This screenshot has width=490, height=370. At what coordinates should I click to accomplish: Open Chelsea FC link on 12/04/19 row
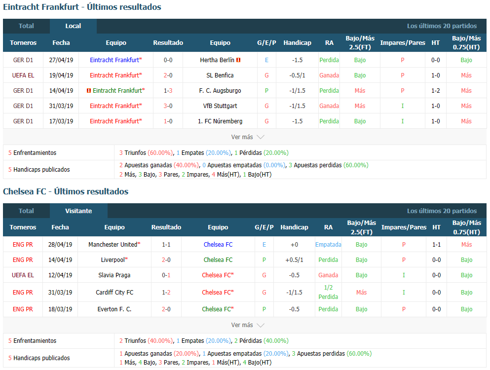coord(218,275)
